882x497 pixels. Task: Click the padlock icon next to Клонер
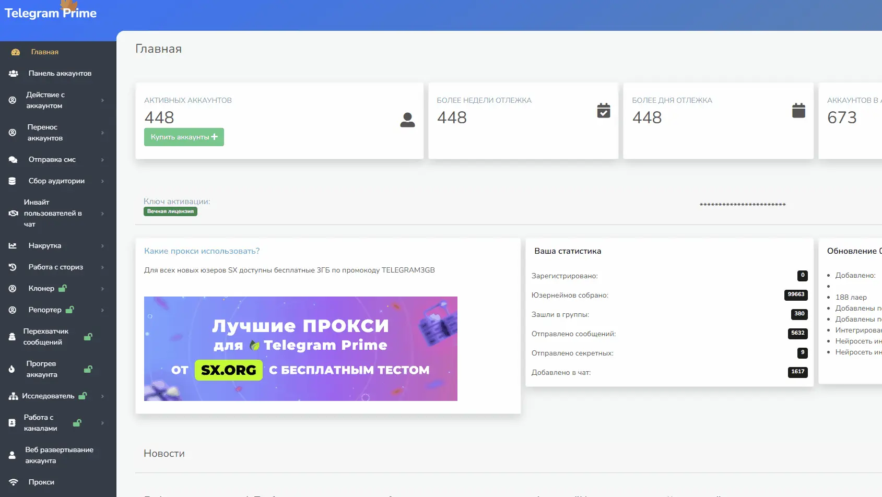pyautogui.click(x=63, y=288)
